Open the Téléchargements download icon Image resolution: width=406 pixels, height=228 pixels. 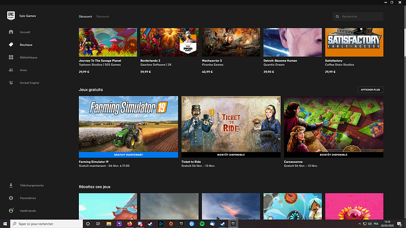(11, 185)
